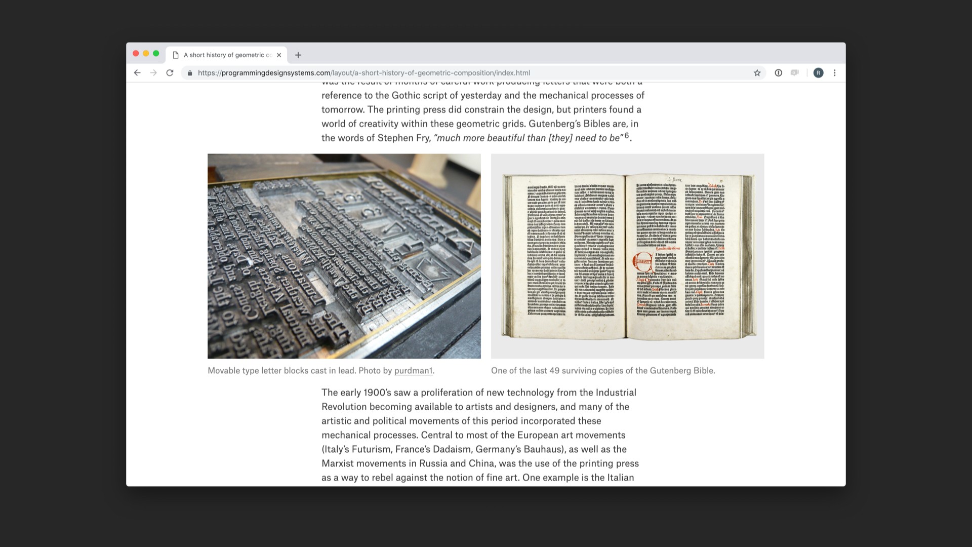Image resolution: width=972 pixels, height=547 pixels.
Task: Minimize the window with yellow button
Action: point(146,54)
